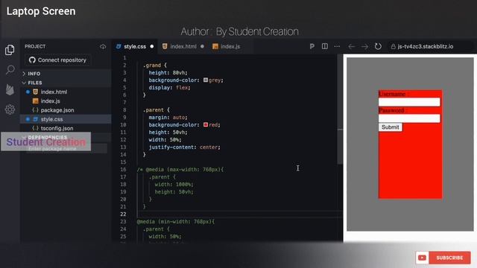This screenshot has height=268, width=477.
Task: Click the YouTube icon beside Subscribe
Action: pos(423,258)
